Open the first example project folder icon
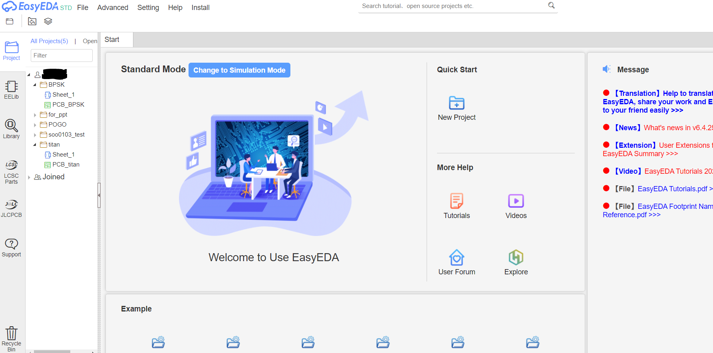The height and width of the screenshot is (353, 713). 159,342
